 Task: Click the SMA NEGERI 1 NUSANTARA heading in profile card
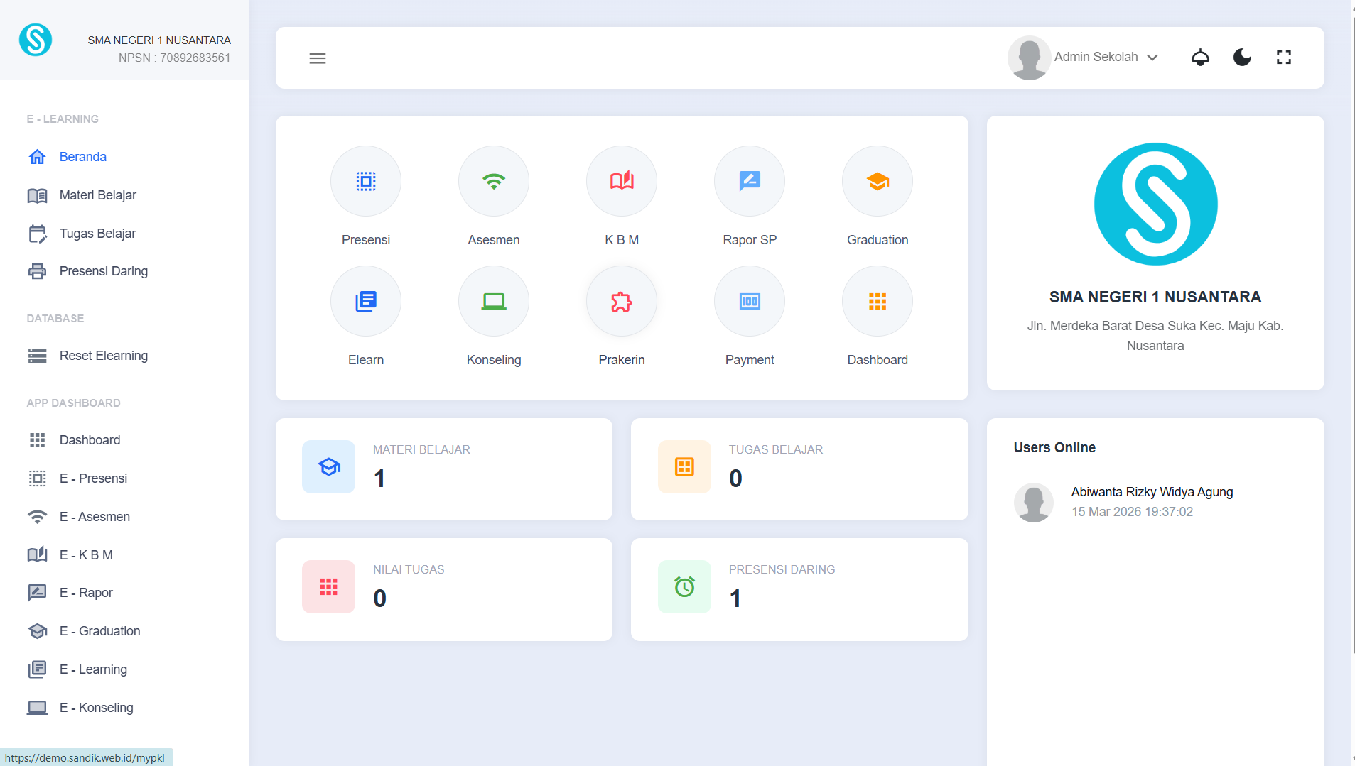(x=1155, y=297)
